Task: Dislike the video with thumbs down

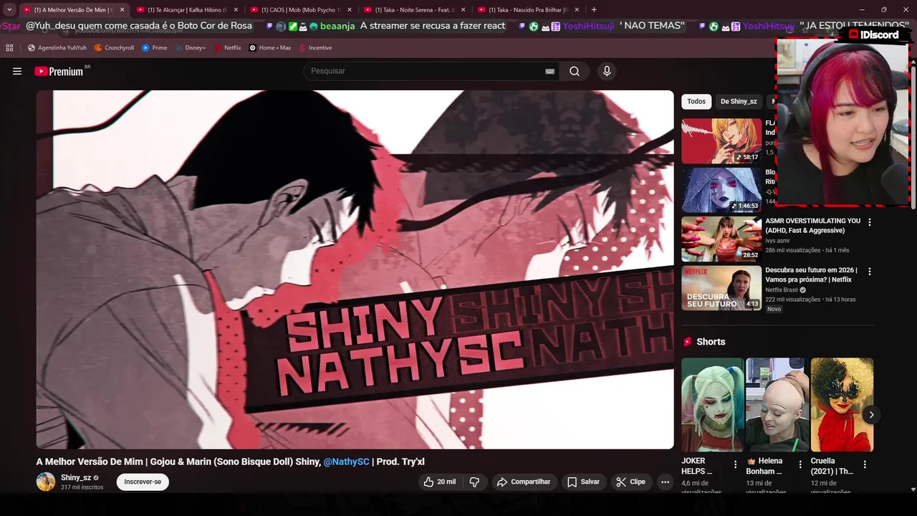Action: click(x=474, y=482)
